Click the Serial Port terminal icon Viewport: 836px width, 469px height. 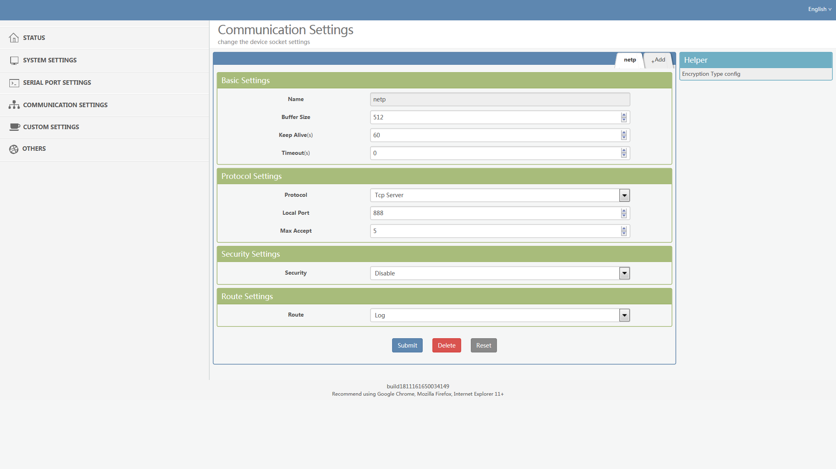(x=14, y=83)
